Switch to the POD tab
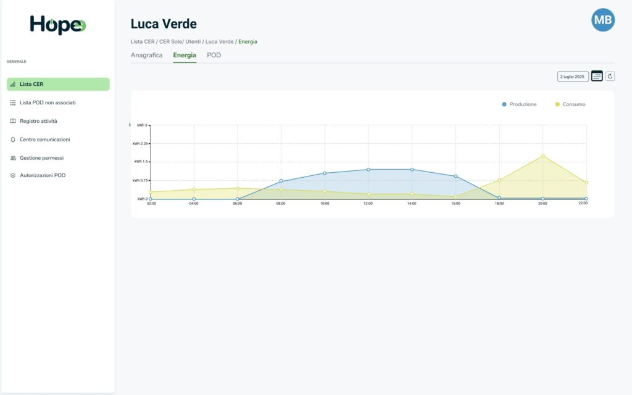The height and width of the screenshot is (395, 632). (x=214, y=55)
